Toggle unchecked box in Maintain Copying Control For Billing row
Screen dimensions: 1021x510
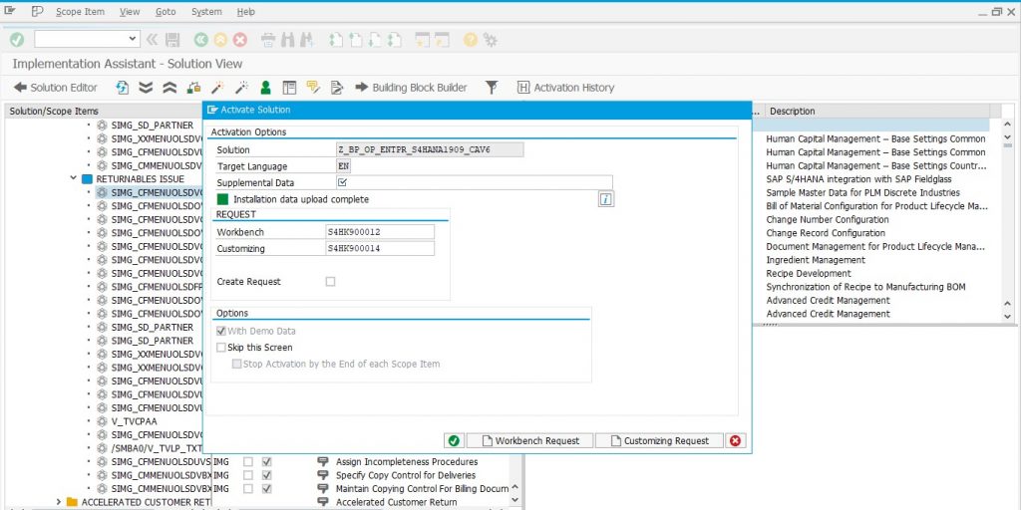pyautogui.click(x=248, y=488)
